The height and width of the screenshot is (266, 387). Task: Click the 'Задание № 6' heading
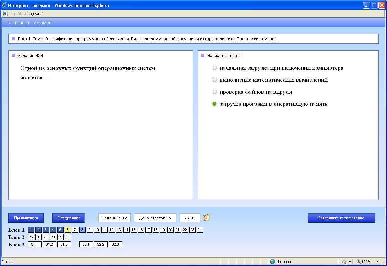click(30, 56)
